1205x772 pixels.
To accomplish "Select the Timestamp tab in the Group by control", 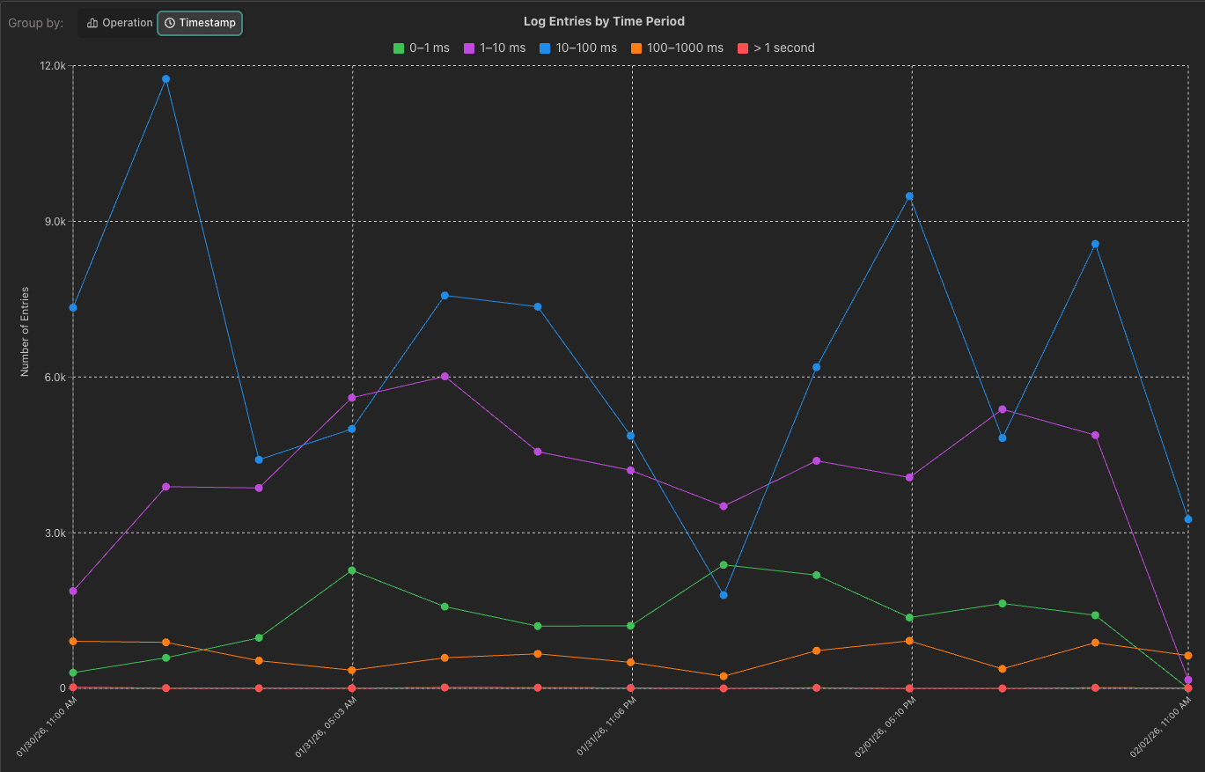I will (199, 24).
